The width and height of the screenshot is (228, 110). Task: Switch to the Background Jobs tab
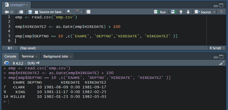56,56
